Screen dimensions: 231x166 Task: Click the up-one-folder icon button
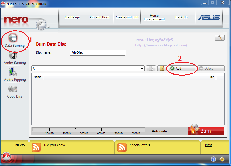[x=151, y=69]
